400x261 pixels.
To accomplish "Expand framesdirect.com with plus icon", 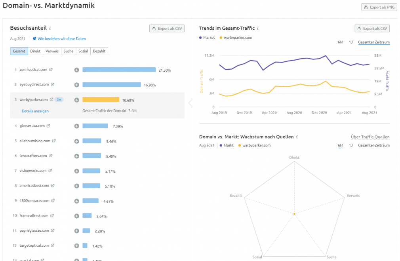I will [76, 216].
